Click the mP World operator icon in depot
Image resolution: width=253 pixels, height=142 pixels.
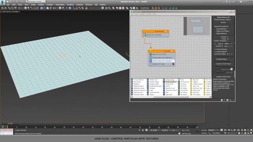179,95
